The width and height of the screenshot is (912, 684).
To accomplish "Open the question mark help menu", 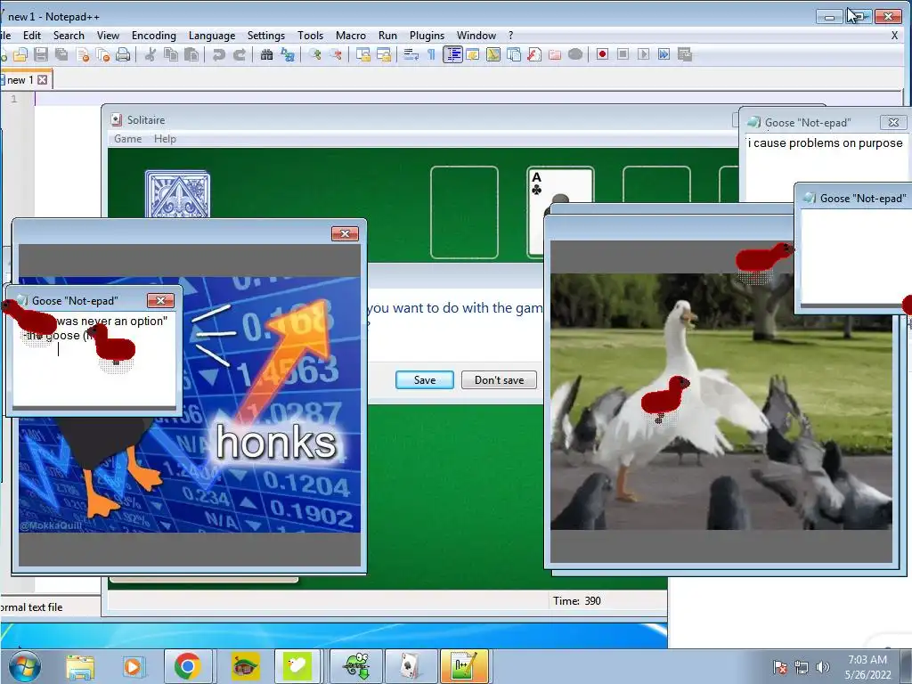I will tap(510, 36).
